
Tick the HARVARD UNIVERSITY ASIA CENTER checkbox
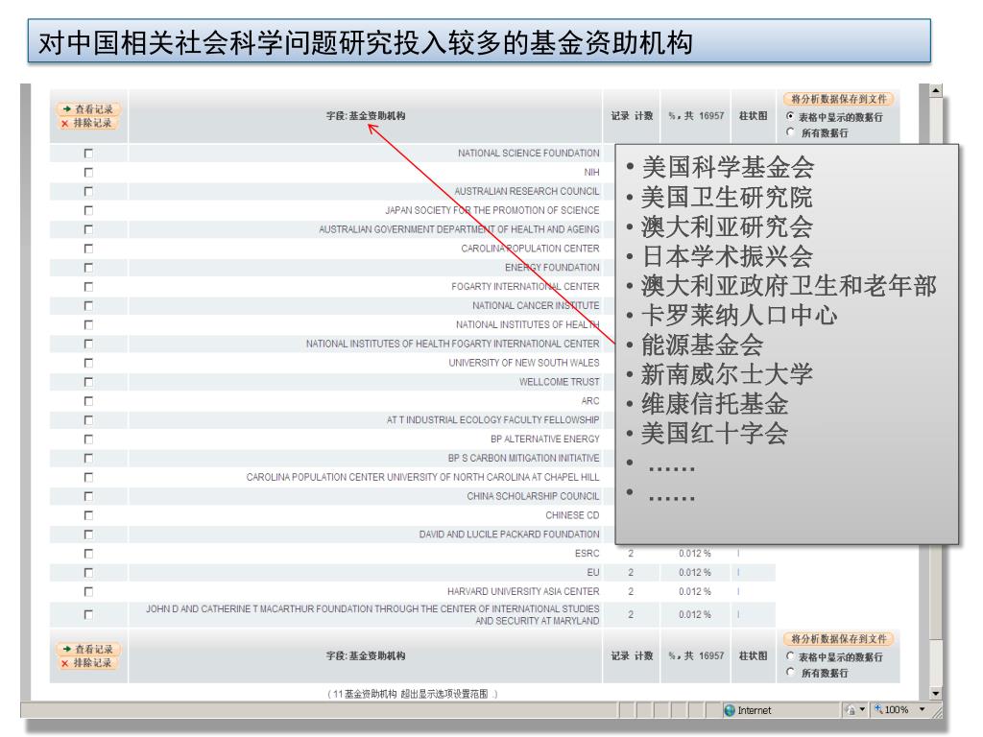click(88, 591)
